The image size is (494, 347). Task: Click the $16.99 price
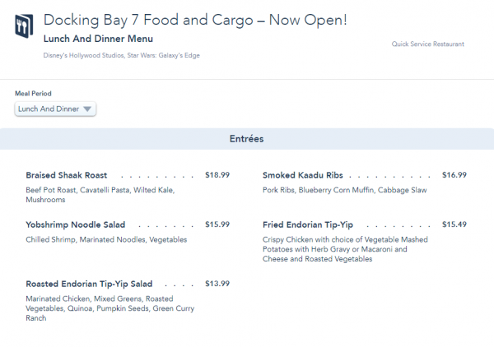point(454,175)
